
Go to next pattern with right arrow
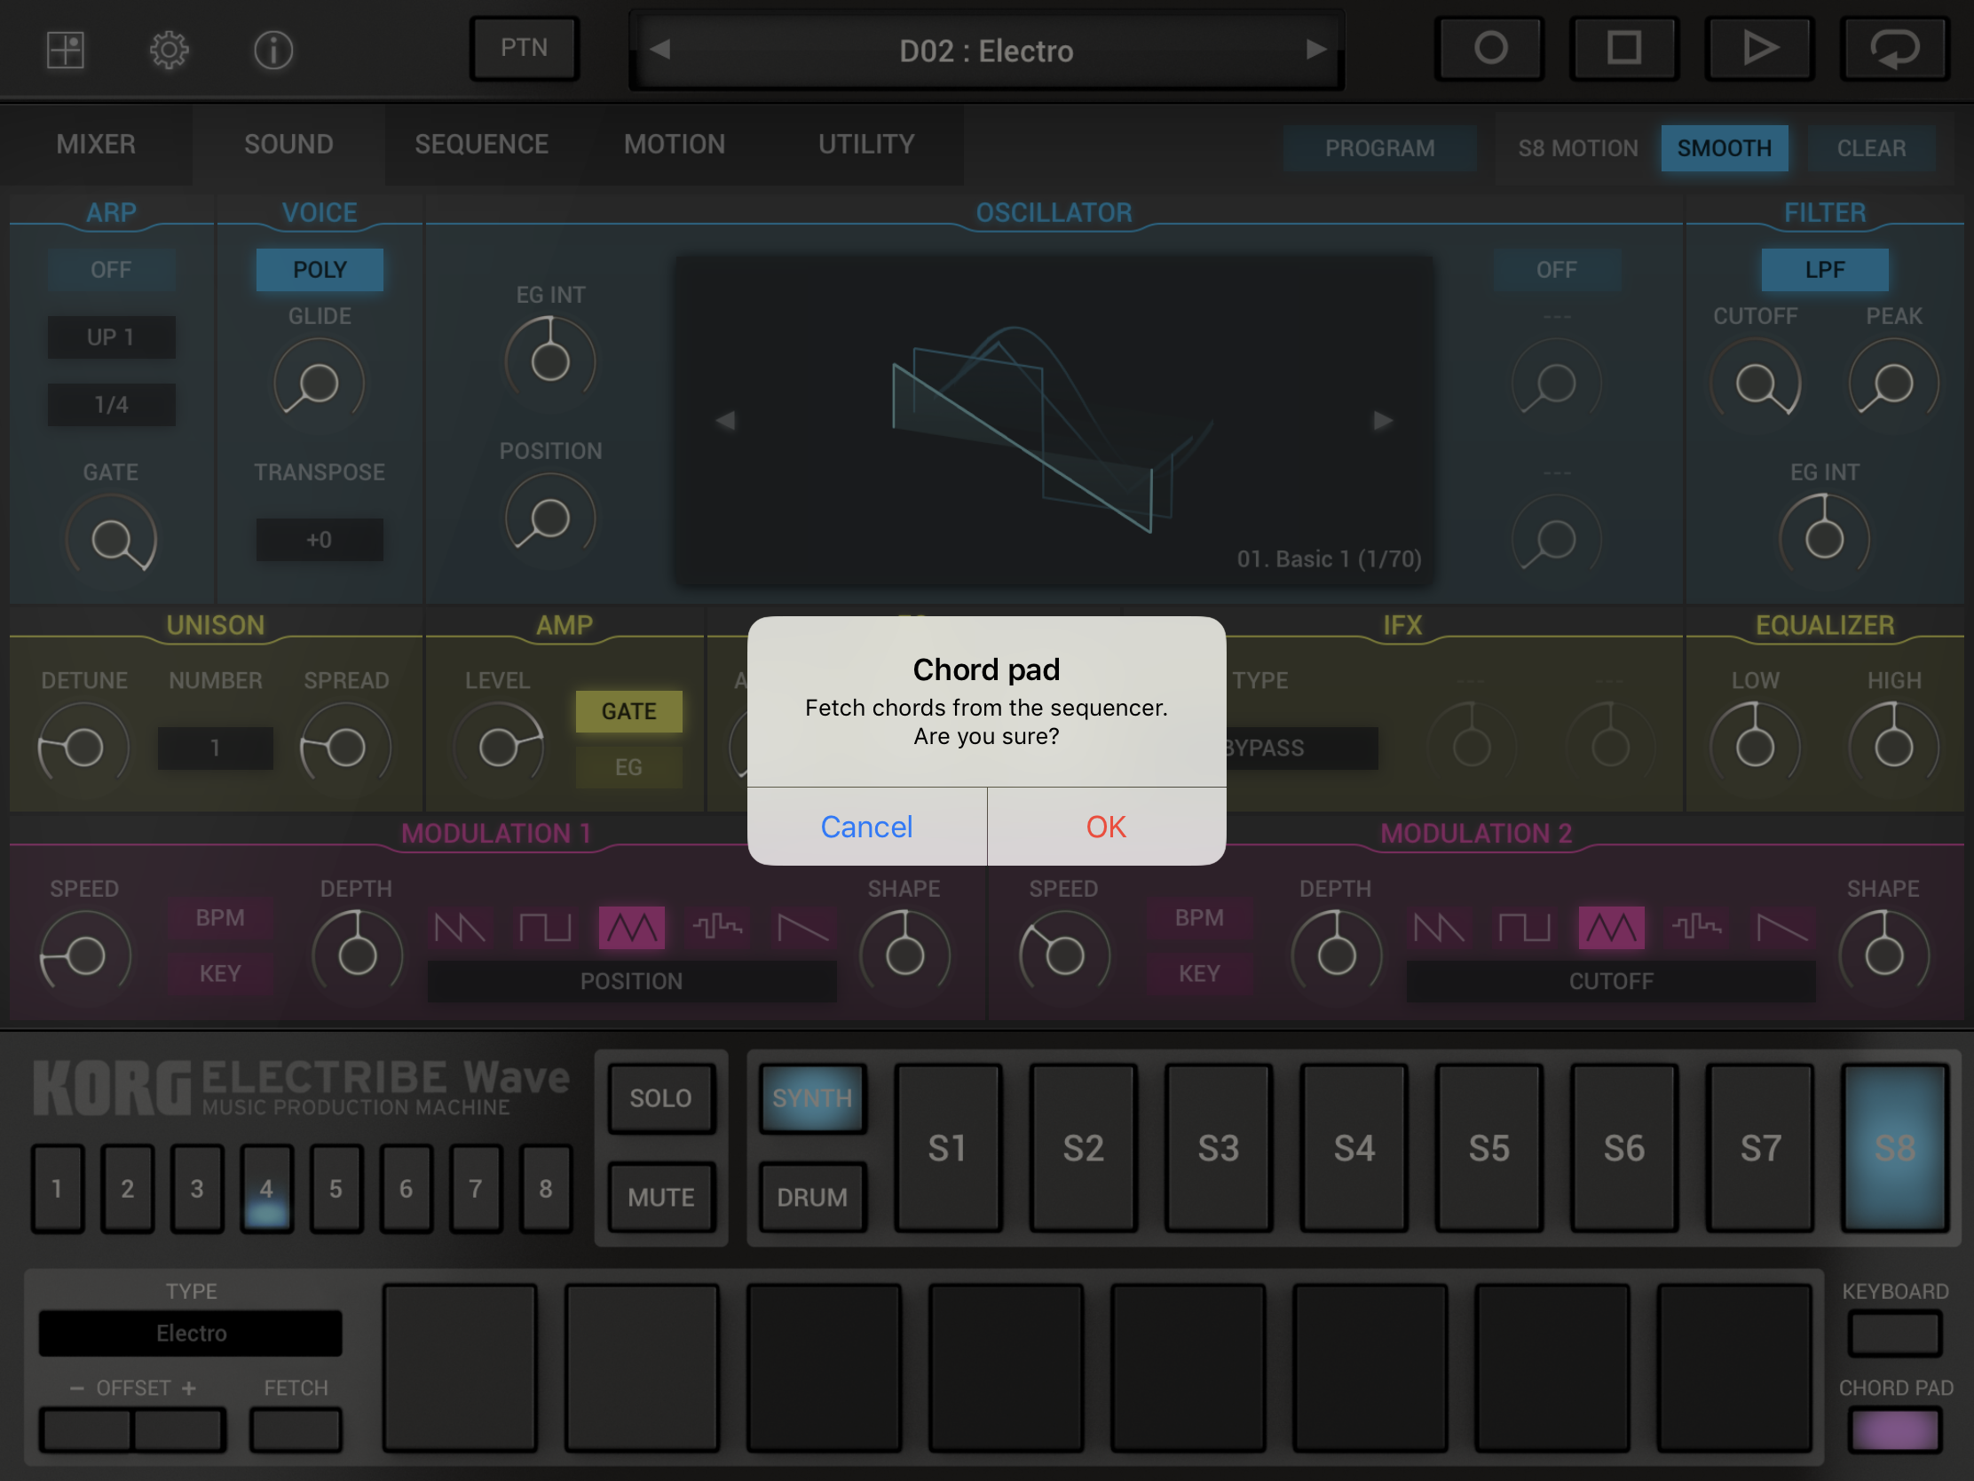tap(1315, 49)
